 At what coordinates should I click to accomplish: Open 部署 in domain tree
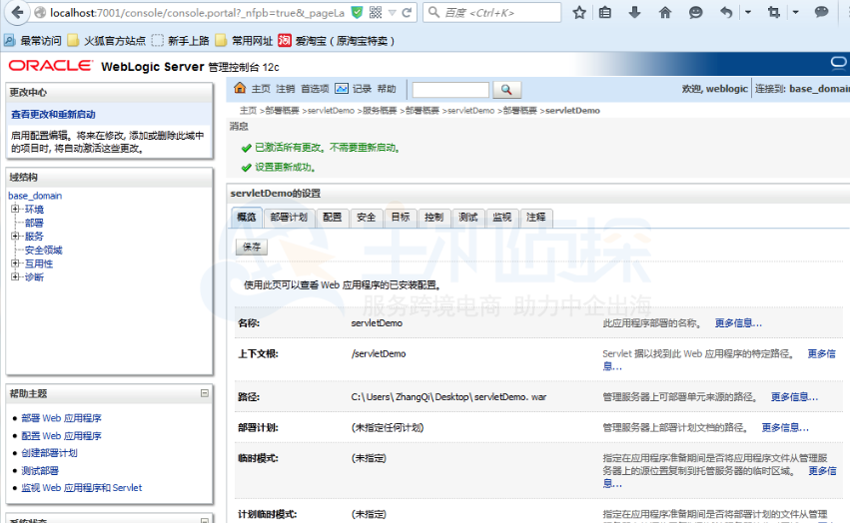pyautogui.click(x=34, y=223)
